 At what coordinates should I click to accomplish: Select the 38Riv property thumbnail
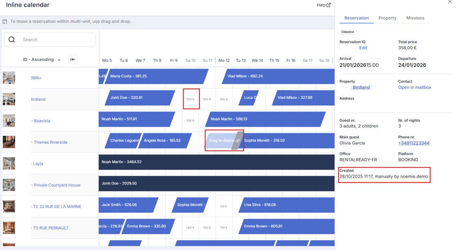click(x=9, y=78)
